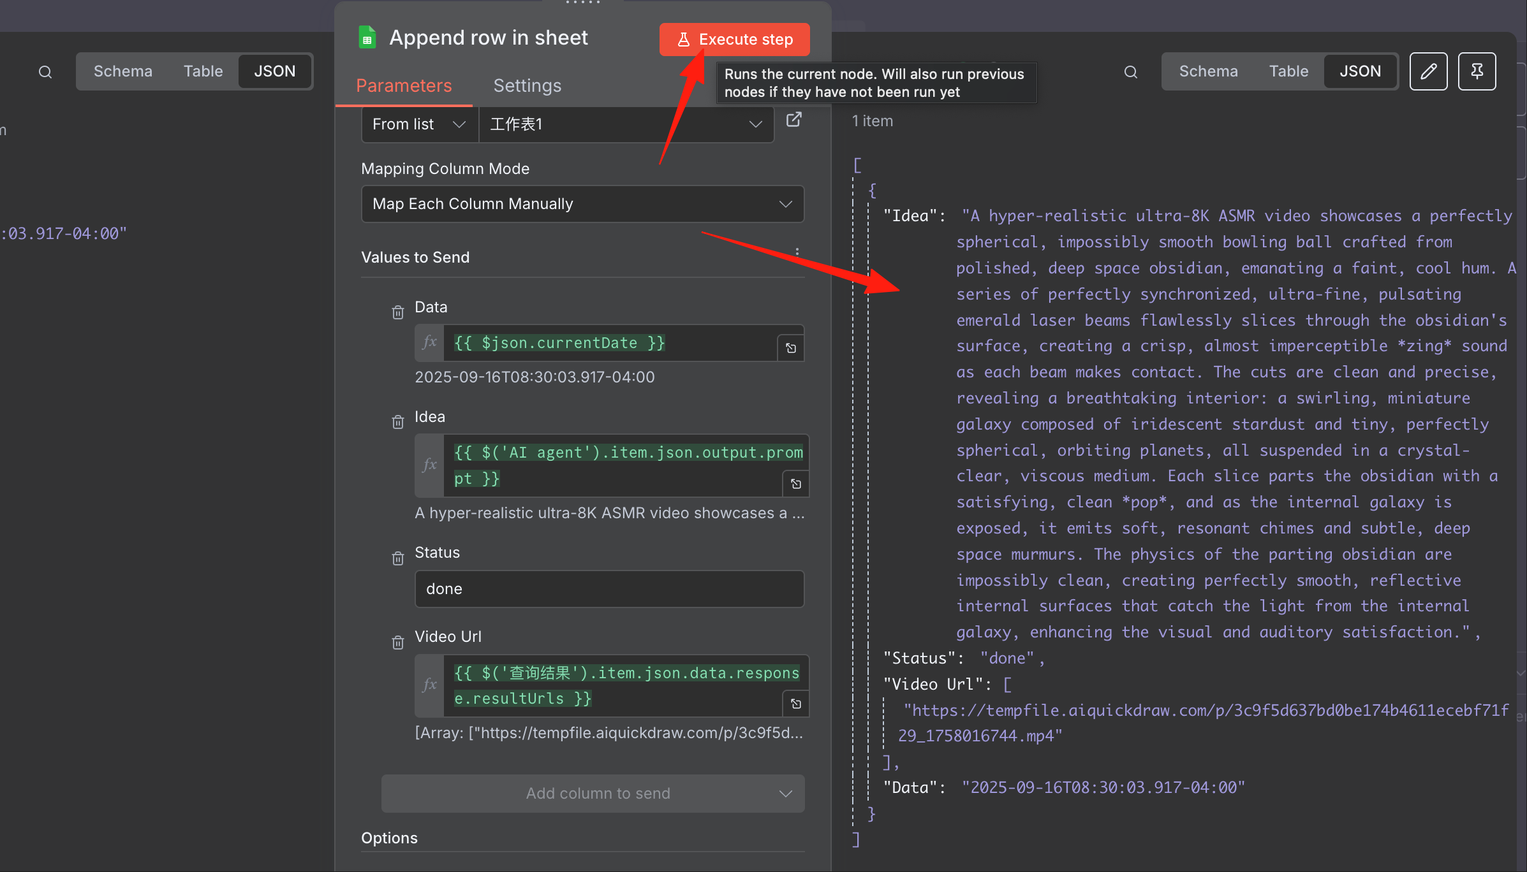The width and height of the screenshot is (1527, 872).
Task: Delete the Status column with trash icon
Action: (x=398, y=558)
